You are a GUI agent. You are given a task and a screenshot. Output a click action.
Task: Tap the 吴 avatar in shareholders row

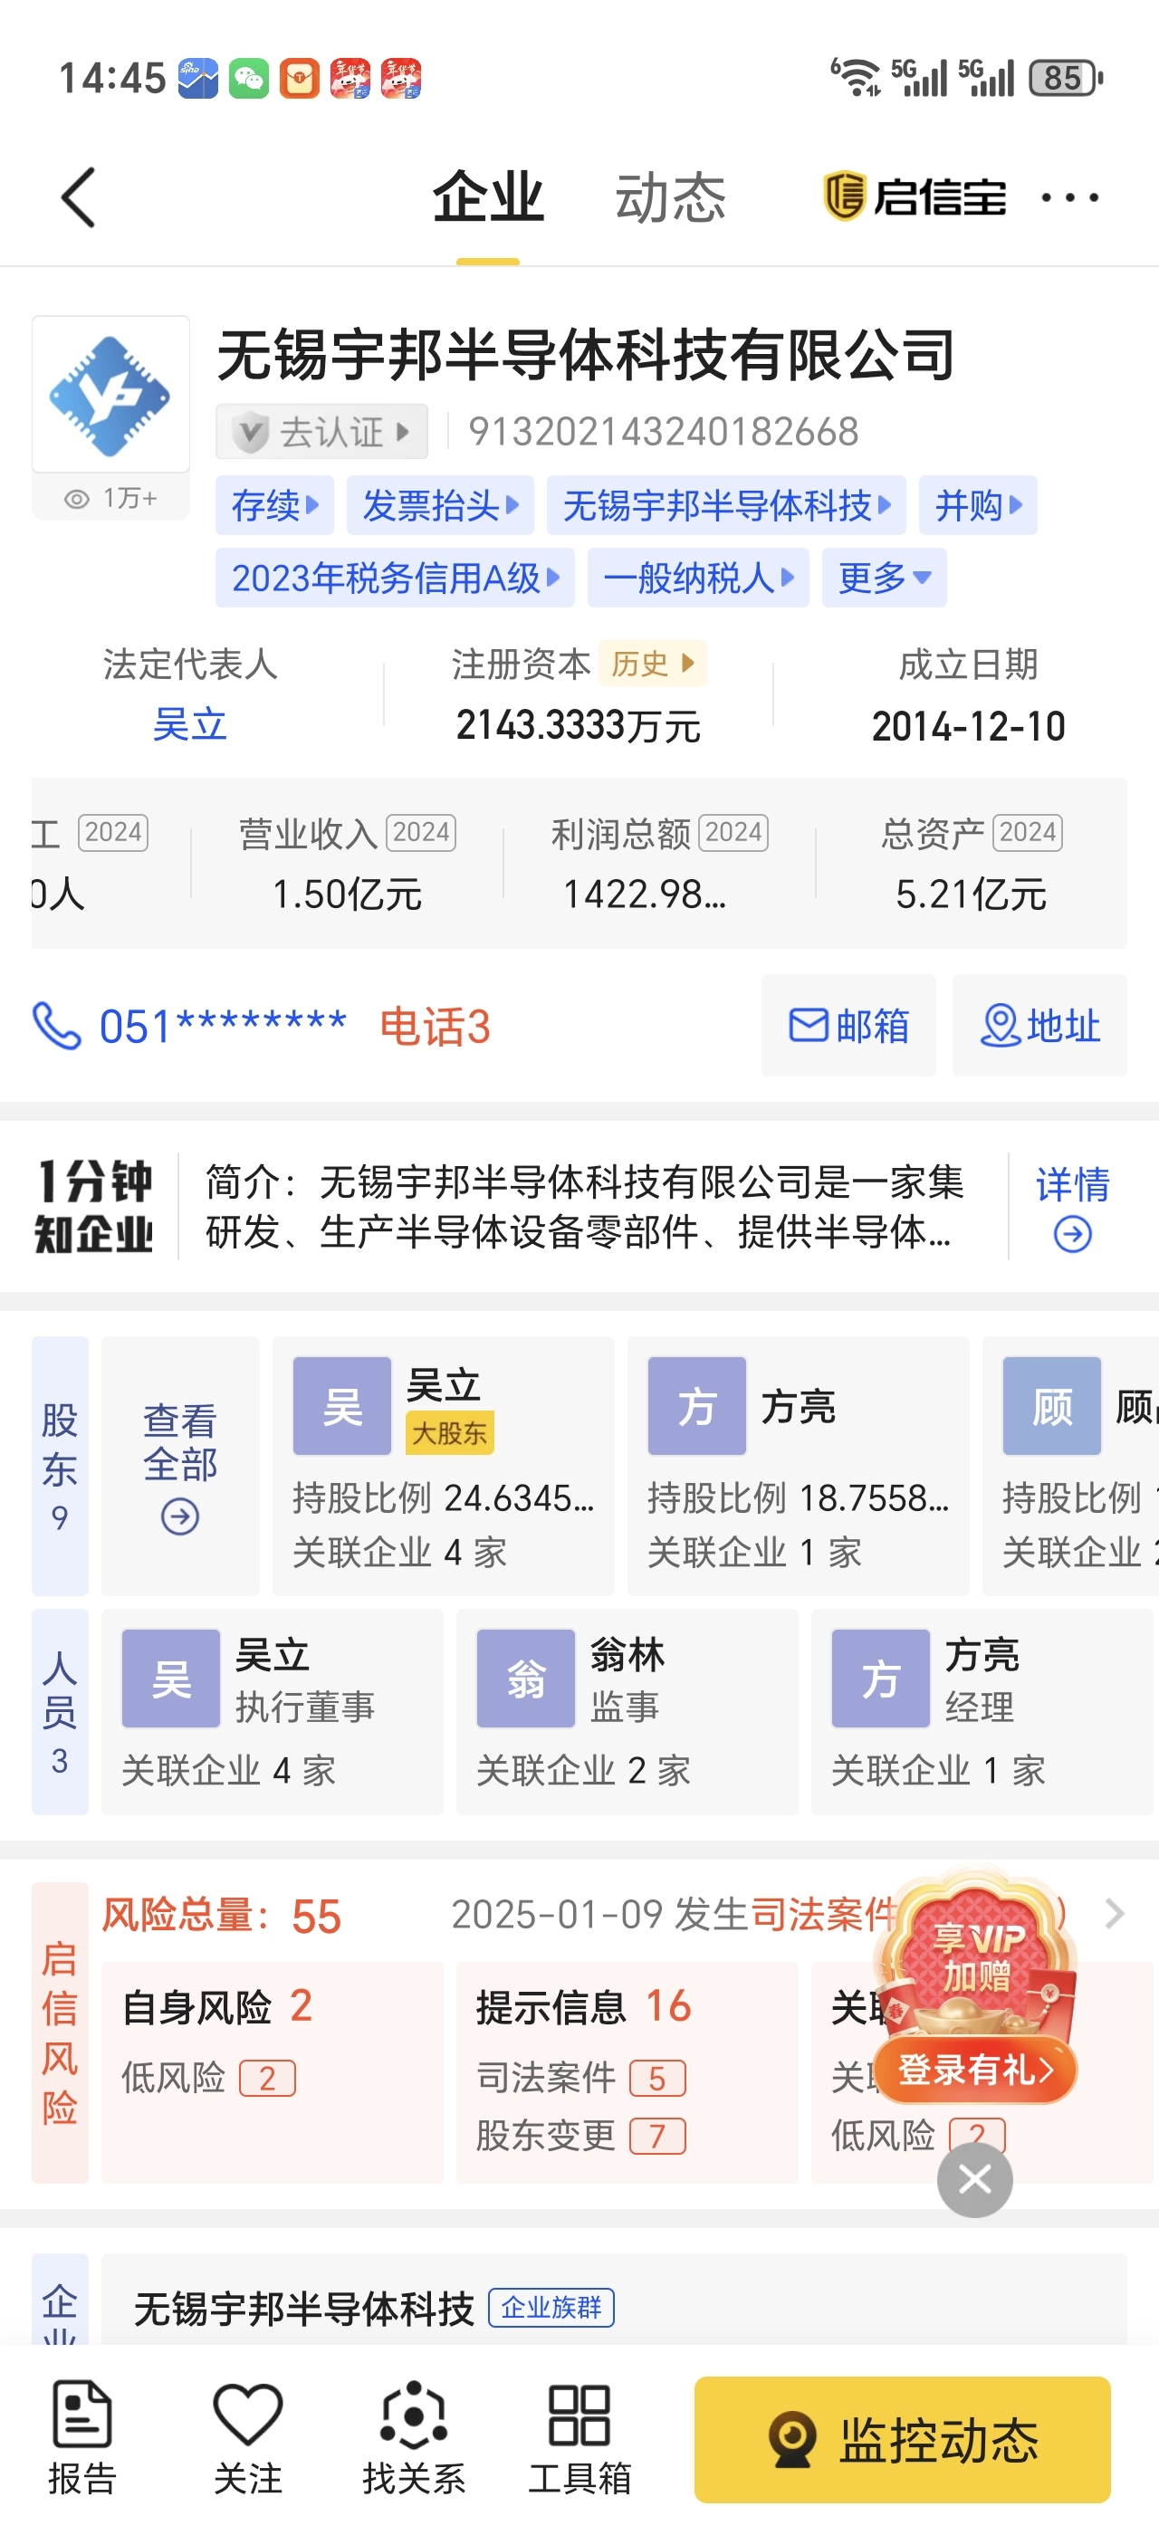point(341,1405)
